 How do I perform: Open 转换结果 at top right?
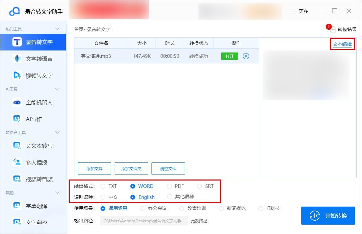pyautogui.click(x=343, y=29)
